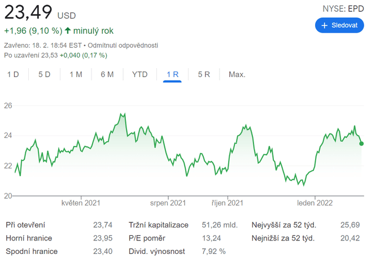This screenshot has width=367, height=259.
Task: Show the 1 M price history
Action: coord(76,74)
